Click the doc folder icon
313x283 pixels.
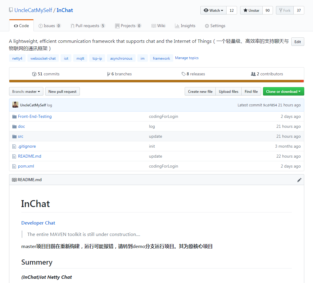click(x=14, y=126)
